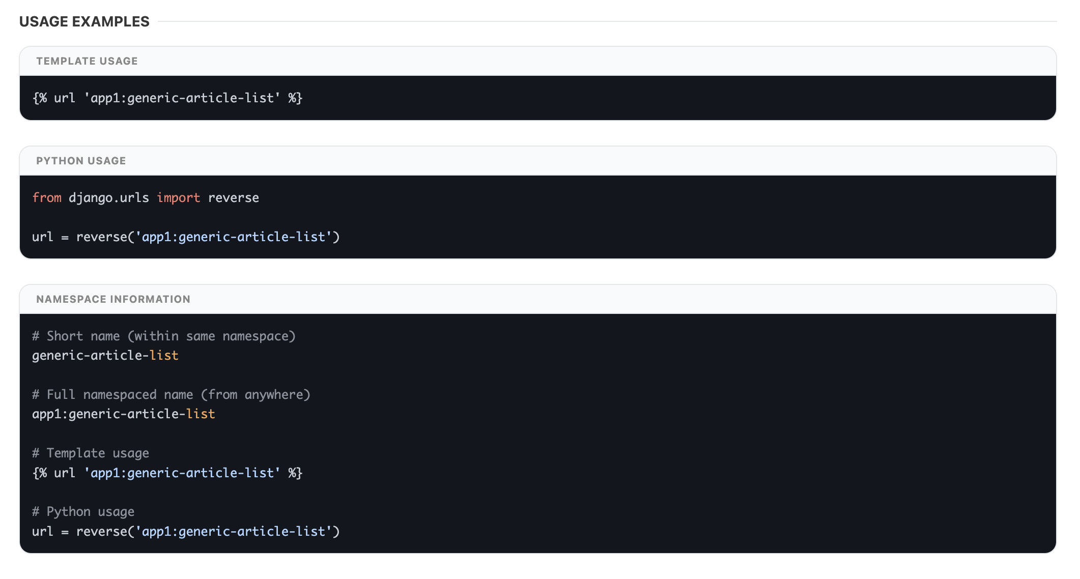
Task: Click the '# Python usage' comment
Action: [83, 511]
